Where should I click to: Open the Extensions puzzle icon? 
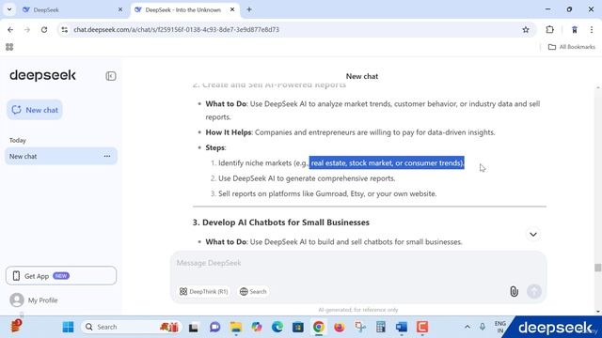tap(549, 29)
